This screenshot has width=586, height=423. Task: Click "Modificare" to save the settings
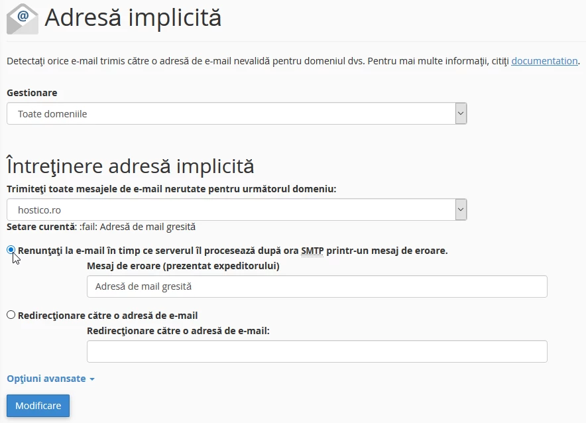coord(38,405)
